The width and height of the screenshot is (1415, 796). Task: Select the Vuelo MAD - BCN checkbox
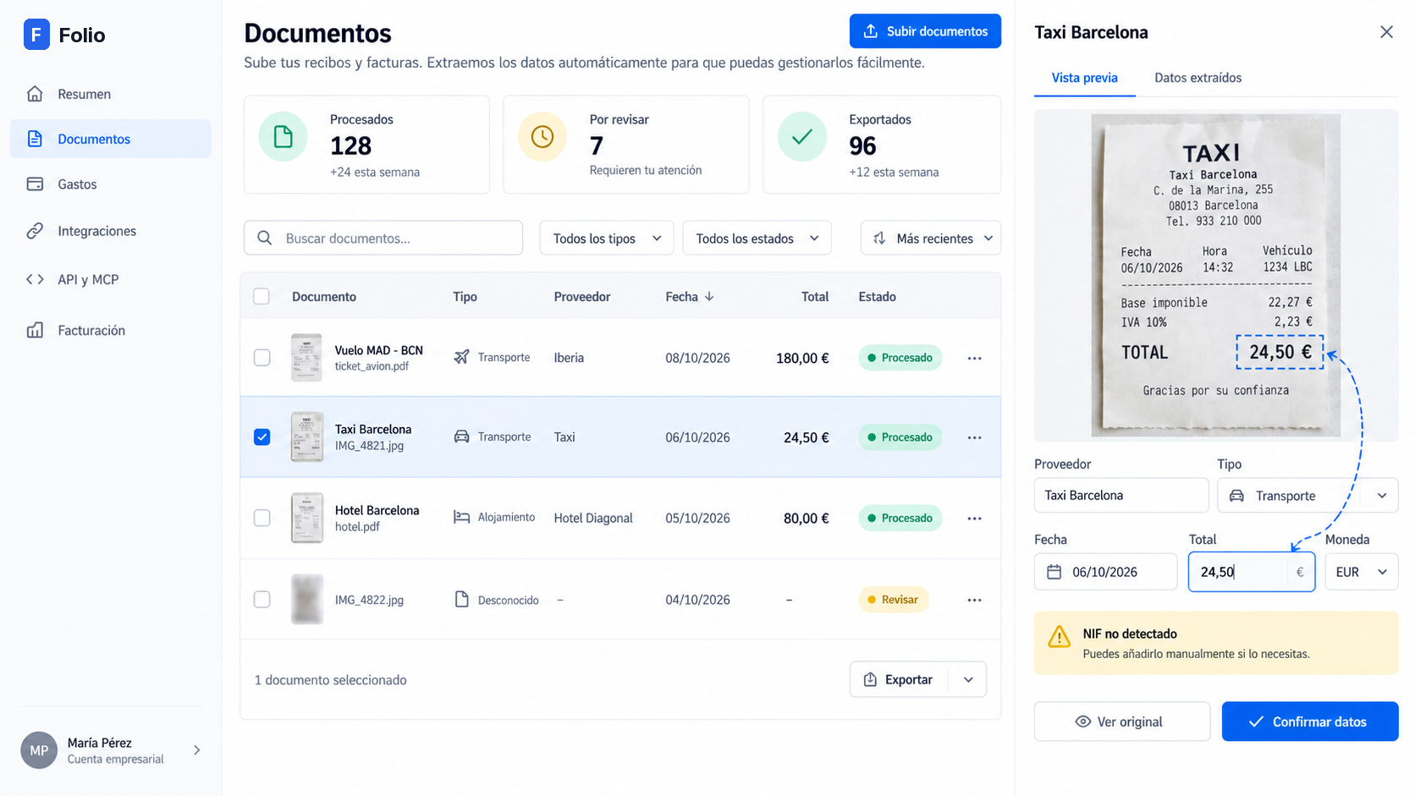point(262,358)
